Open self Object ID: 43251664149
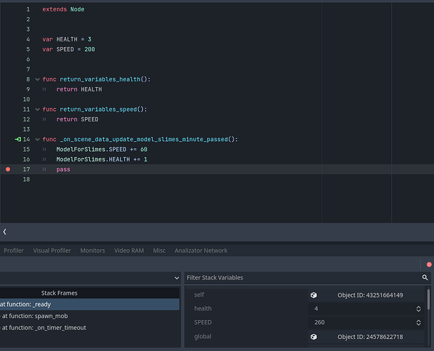The image size is (434, 351). click(369, 295)
